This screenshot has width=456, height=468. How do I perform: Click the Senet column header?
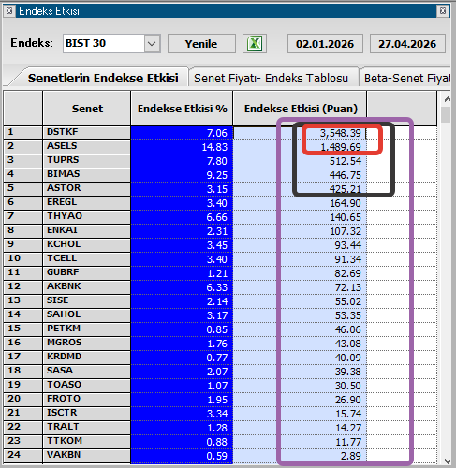(87, 109)
